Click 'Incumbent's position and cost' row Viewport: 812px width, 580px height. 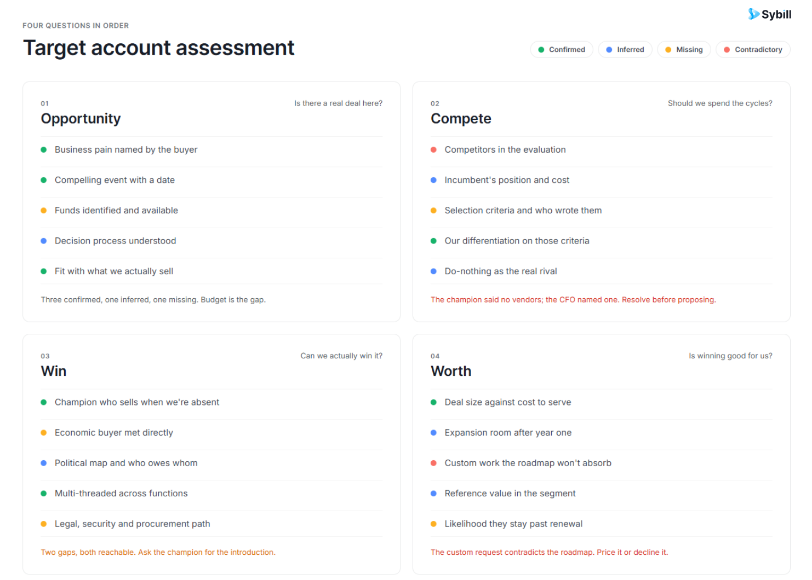coord(602,180)
